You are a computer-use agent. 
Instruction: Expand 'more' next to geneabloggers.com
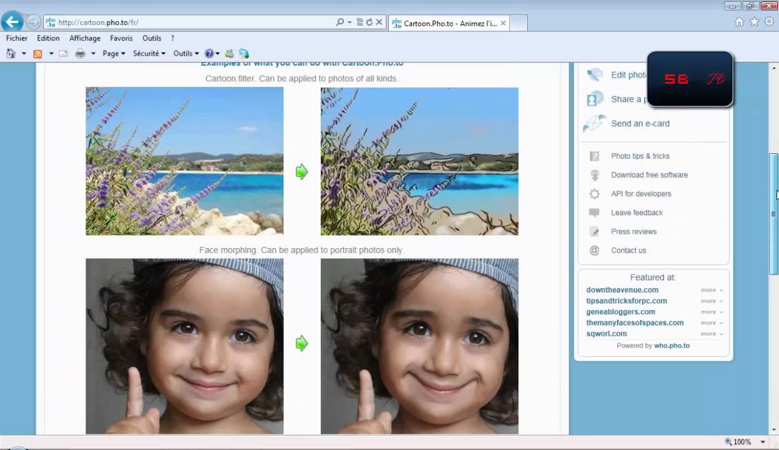click(712, 312)
